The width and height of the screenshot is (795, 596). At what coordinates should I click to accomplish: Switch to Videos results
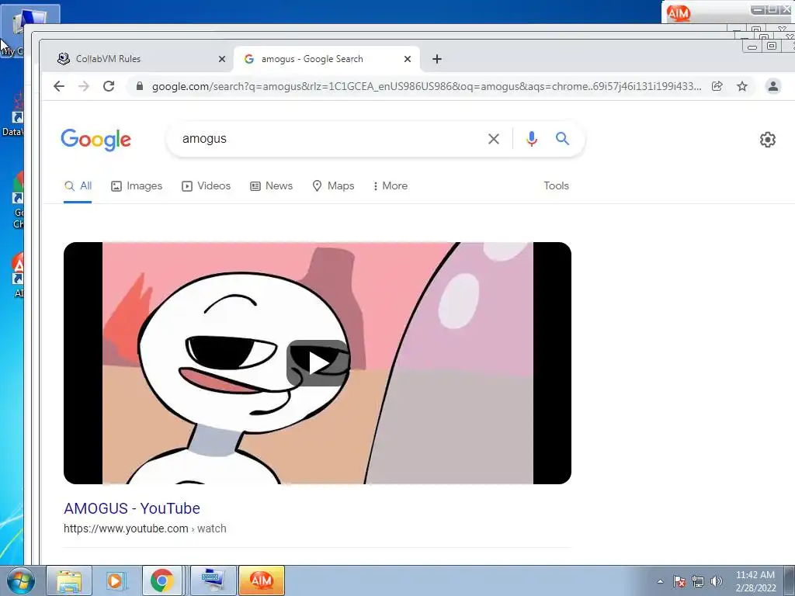[207, 186]
